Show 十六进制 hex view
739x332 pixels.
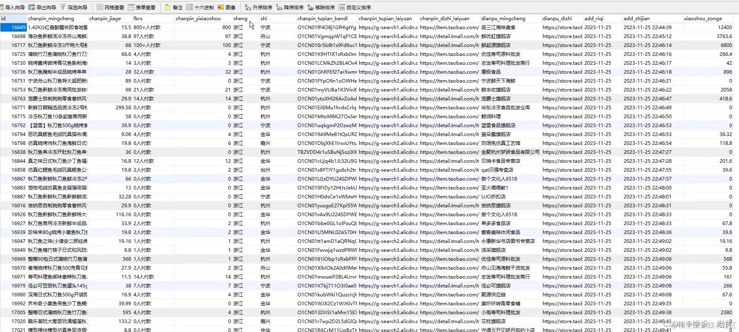pyautogui.click(x=200, y=7)
